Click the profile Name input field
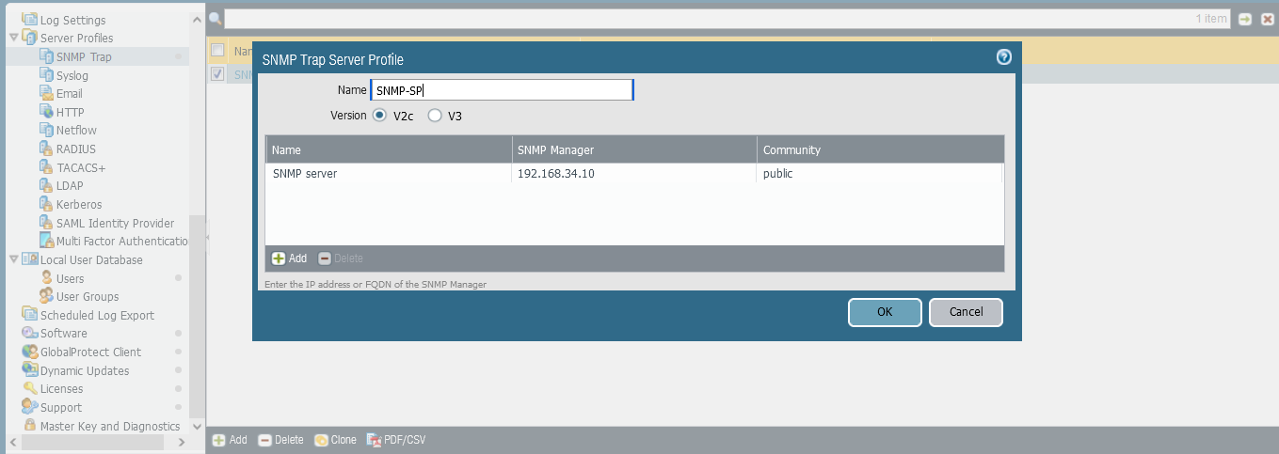 click(x=502, y=89)
